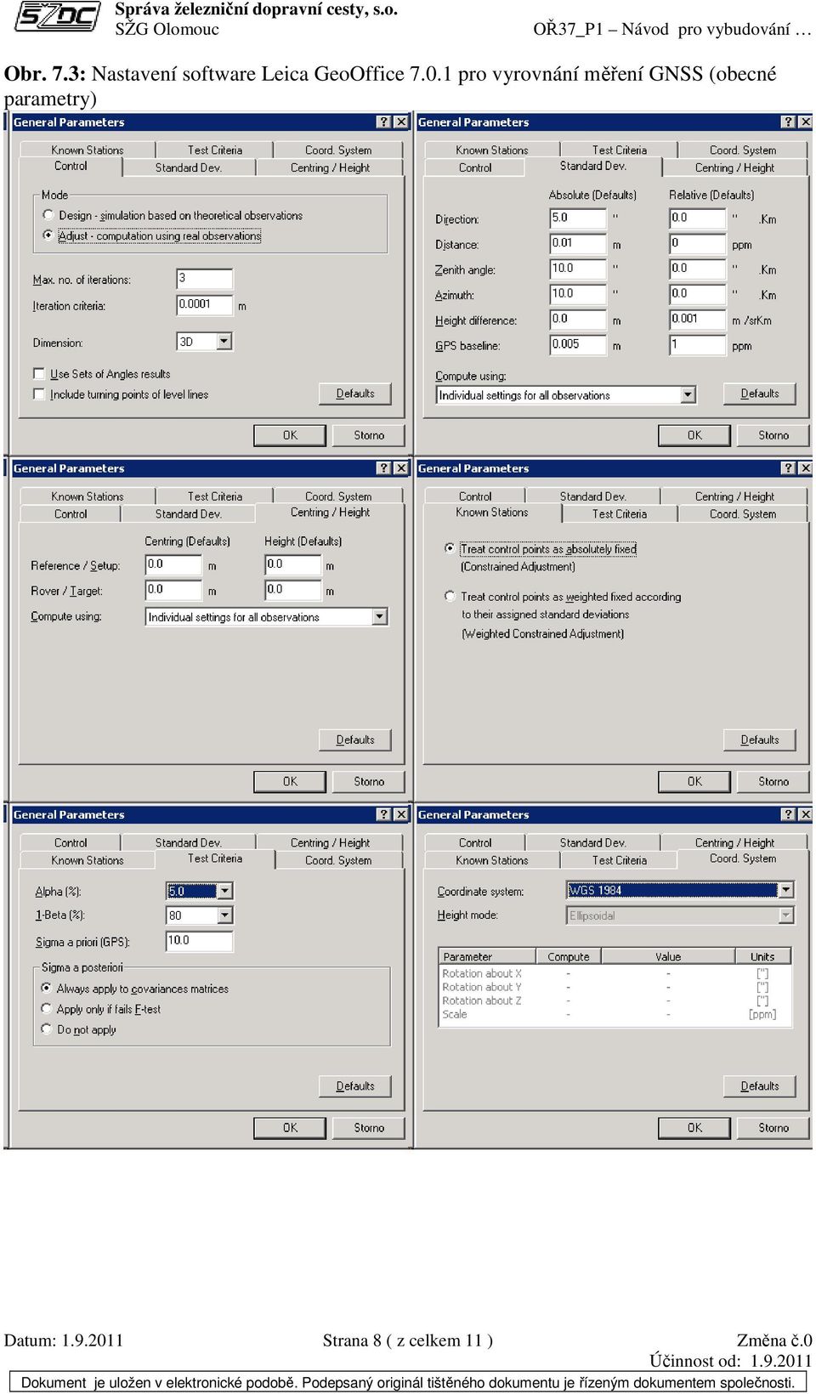Image resolution: width=816 pixels, height=1394 pixels.
Task: Select the Scale parameter row
Action: tap(615, 1014)
